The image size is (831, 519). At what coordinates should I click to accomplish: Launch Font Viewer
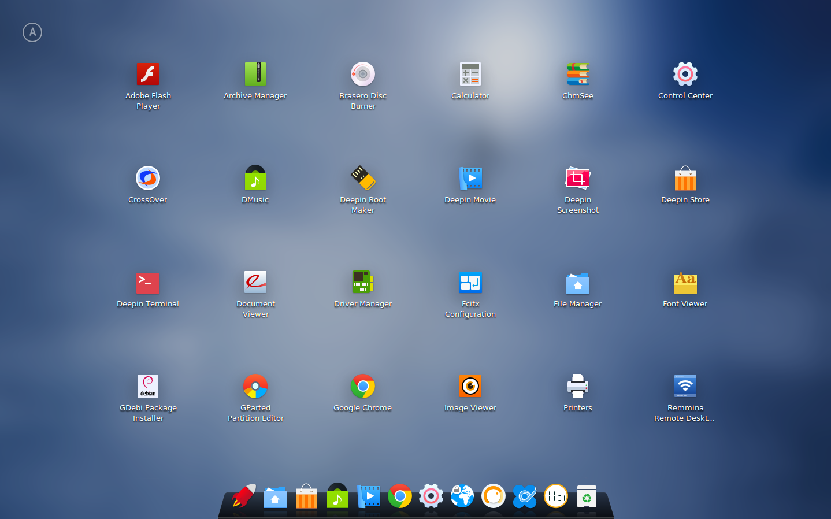point(685,283)
